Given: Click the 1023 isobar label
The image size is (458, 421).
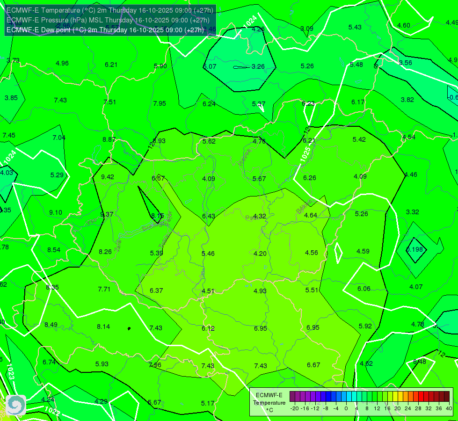Looking at the screenshot, I should [10, 371].
